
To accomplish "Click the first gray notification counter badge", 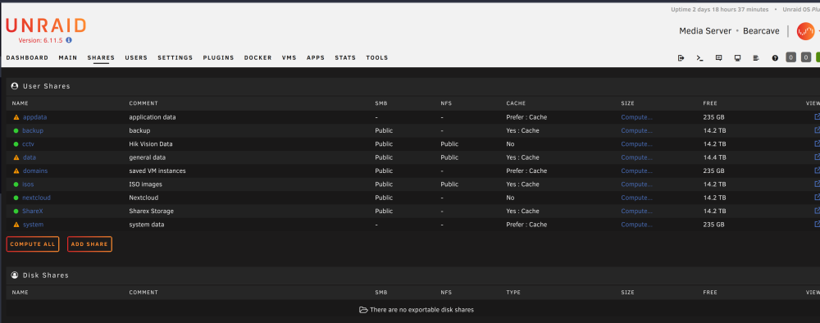I will (790, 57).
